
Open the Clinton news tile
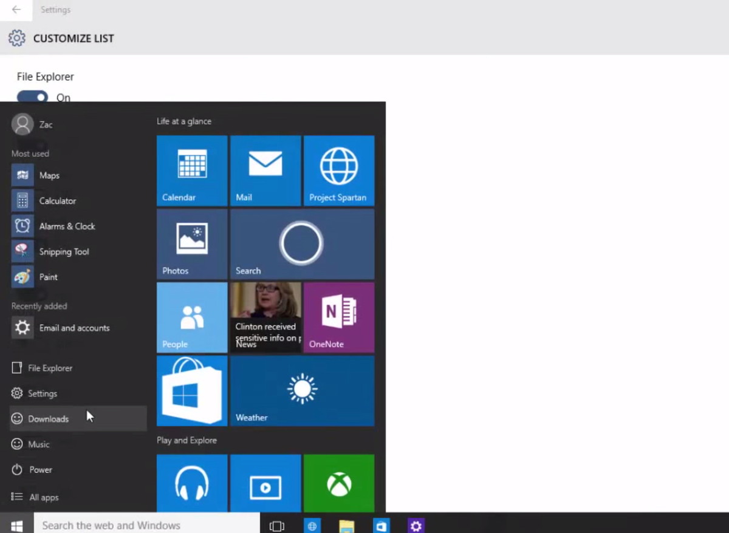click(265, 317)
